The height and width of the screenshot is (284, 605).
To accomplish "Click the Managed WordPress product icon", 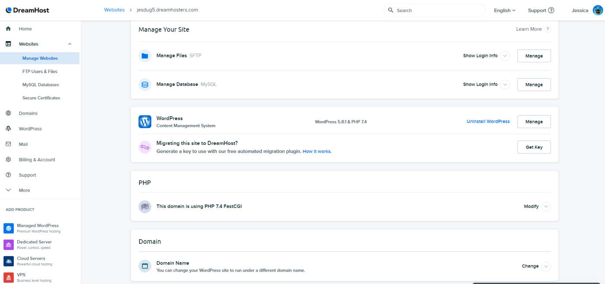I will 9,228.
